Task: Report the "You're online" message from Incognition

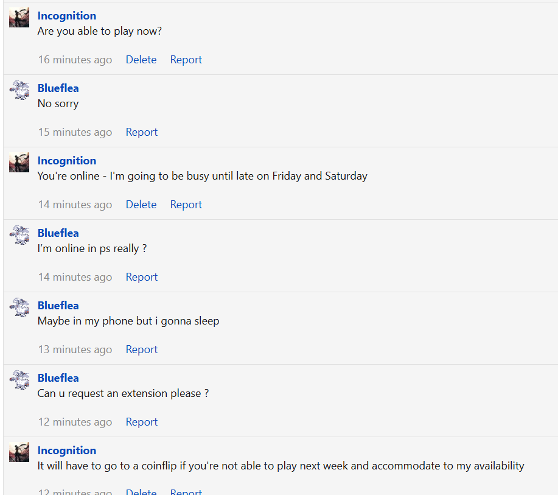Action: [x=186, y=205]
